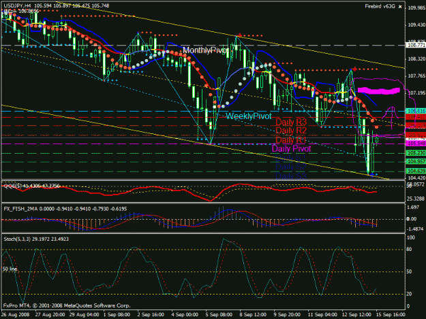Click the 100 level on the Stochastic scale
426x319 pixels.
click(411, 237)
